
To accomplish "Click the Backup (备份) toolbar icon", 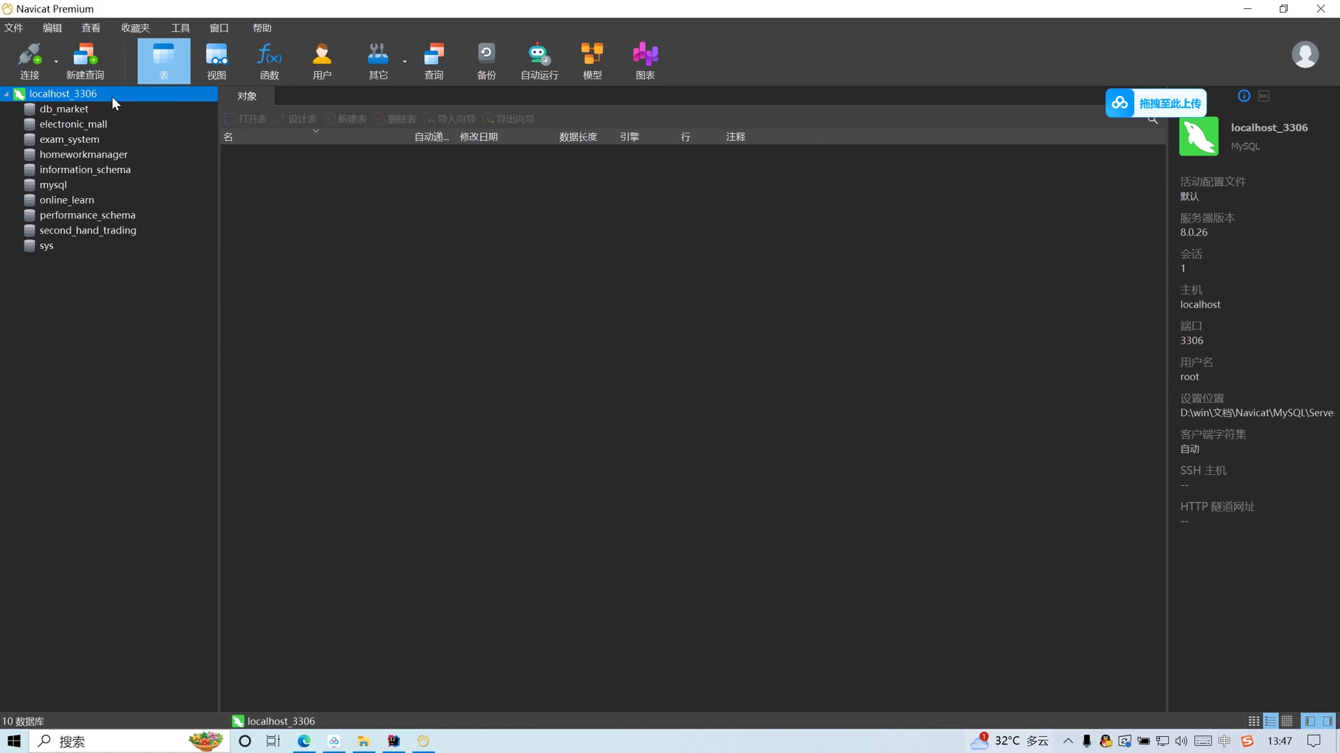I will (x=486, y=61).
